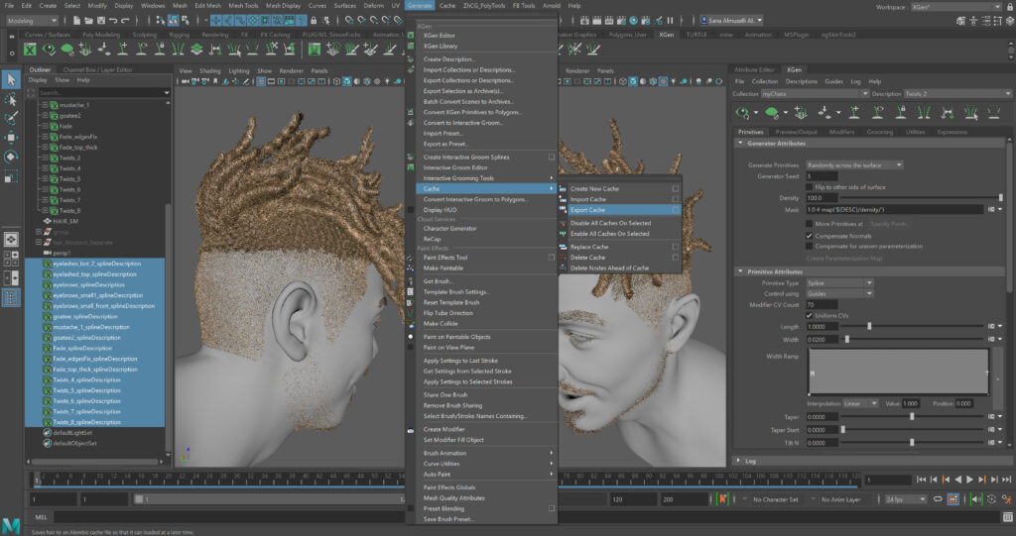
Task: Click Import Cache menu entry
Action: (588, 199)
